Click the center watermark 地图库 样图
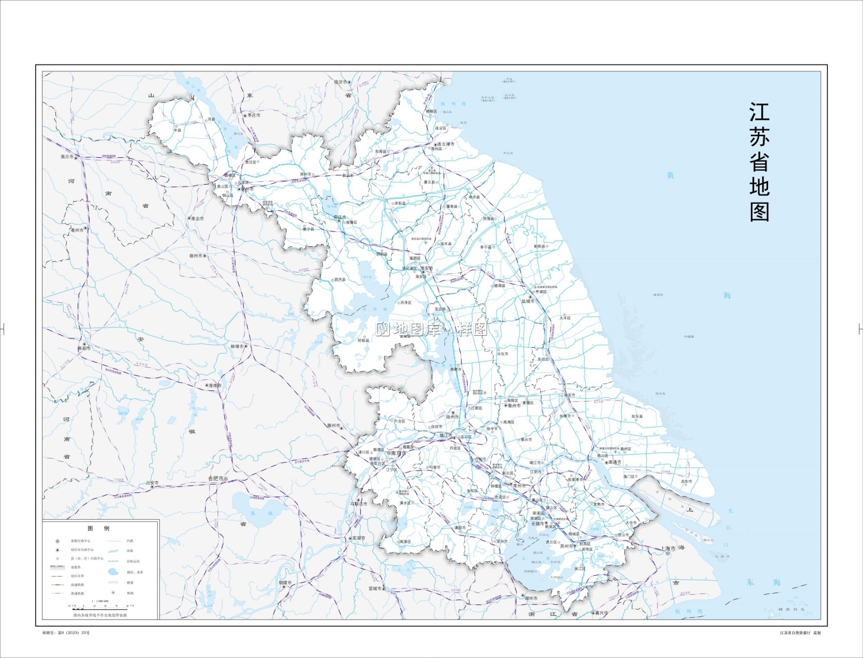This screenshot has height=658, width=863. pyautogui.click(x=431, y=329)
